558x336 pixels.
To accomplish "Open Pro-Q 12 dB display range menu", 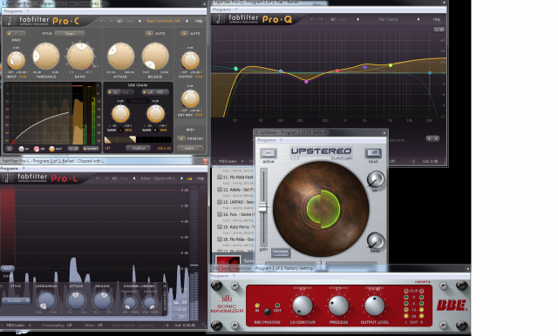I will (x=439, y=30).
